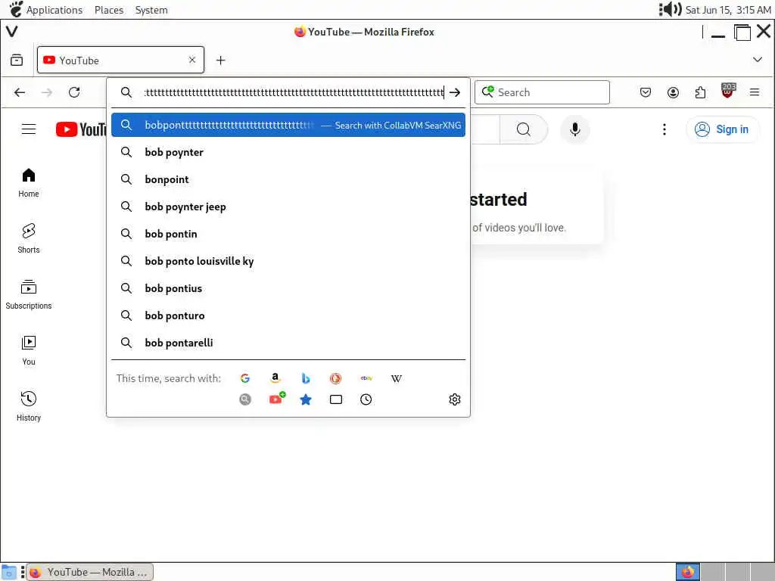This screenshot has width=775, height=581.
Task: Click the Go arrow in address bar
Action: click(x=455, y=92)
